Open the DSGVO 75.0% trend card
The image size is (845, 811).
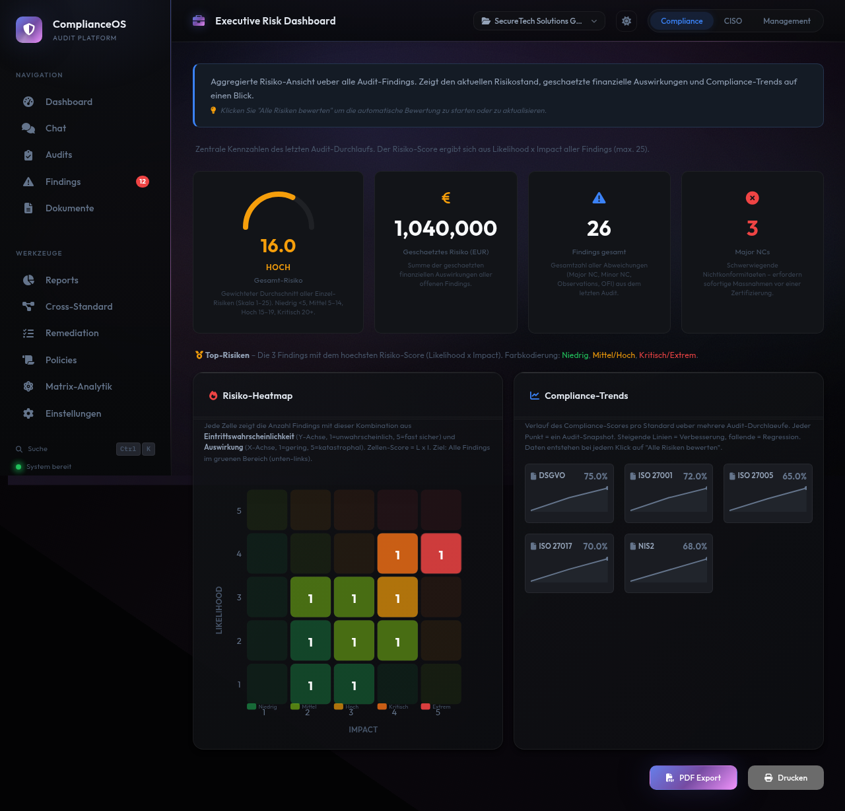pyautogui.click(x=569, y=493)
